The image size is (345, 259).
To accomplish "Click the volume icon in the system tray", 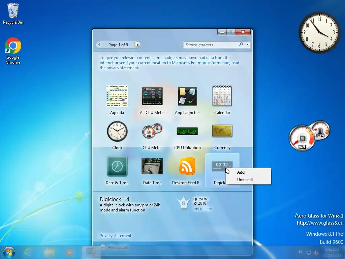I will pos(316,253).
